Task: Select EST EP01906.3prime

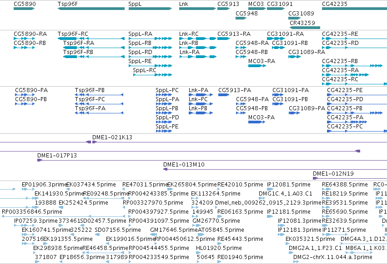Action: click(x=28, y=189)
